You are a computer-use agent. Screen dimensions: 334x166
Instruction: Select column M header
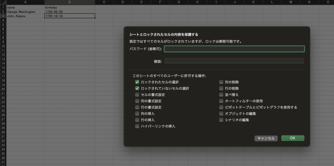291,2
